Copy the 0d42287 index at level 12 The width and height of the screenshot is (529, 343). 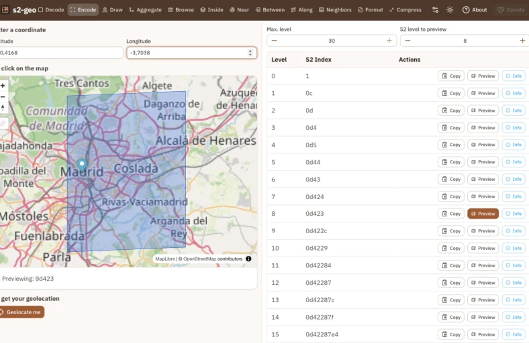pyautogui.click(x=451, y=283)
